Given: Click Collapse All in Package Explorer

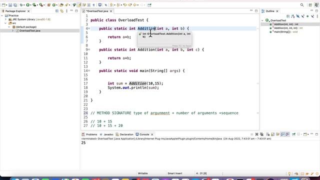Looking at the screenshot, I should pos(57,11).
